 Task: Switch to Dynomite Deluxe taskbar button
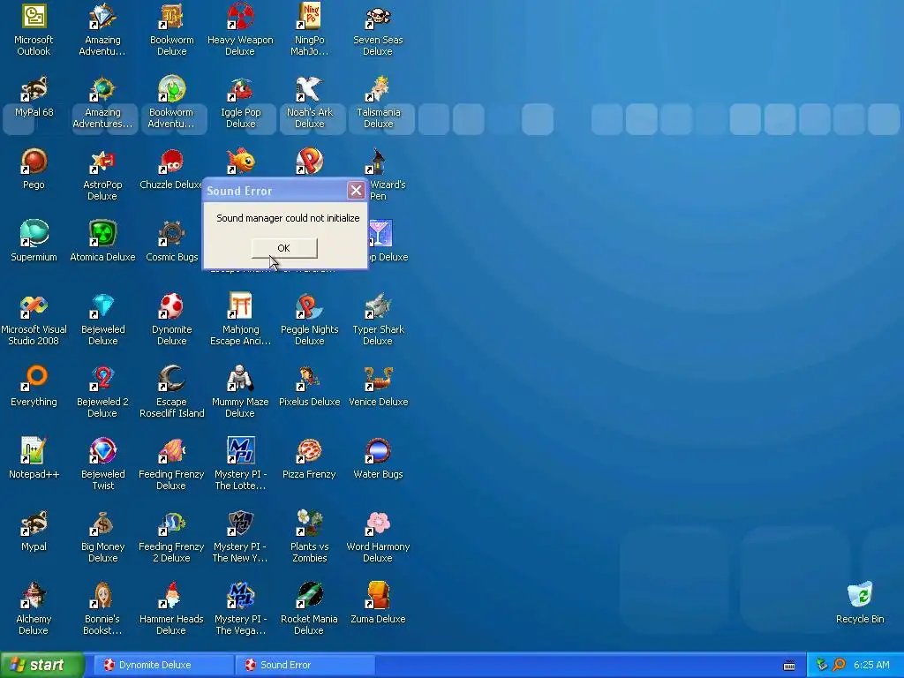click(163, 665)
